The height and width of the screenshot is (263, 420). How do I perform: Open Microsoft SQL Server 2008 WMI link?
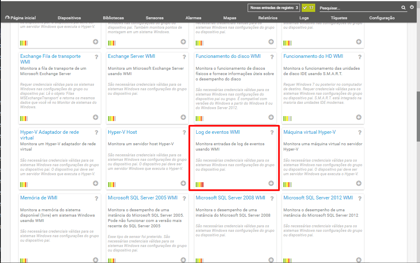pyautogui.click(x=230, y=198)
